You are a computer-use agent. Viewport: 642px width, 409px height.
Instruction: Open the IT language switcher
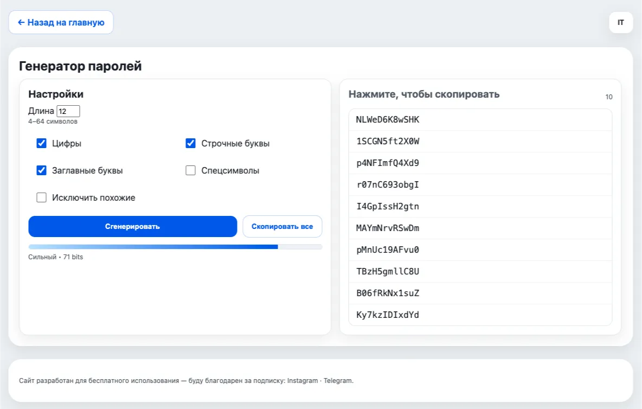(x=621, y=22)
